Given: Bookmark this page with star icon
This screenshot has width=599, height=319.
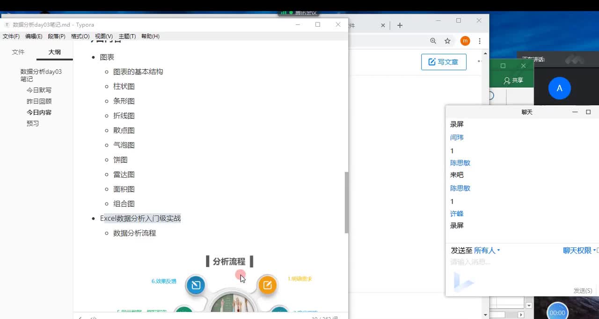Looking at the screenshot, I should [447, 41].
